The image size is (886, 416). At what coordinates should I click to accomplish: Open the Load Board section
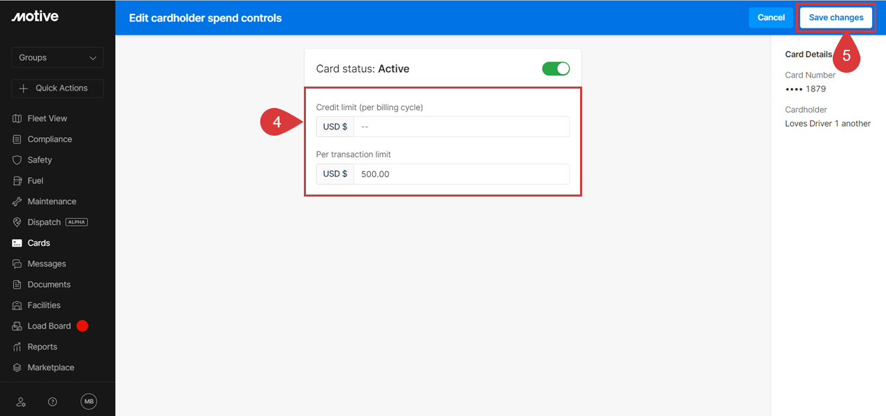(x=48, y=326)
